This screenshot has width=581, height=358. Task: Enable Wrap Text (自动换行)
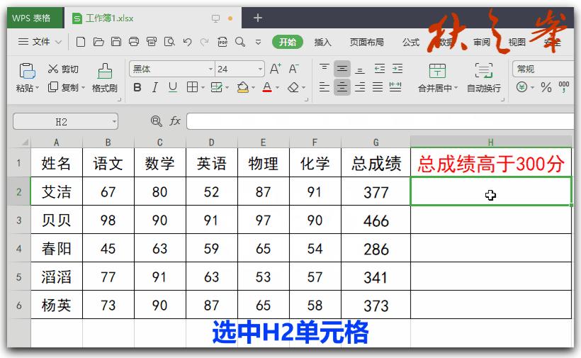pyautogui.click(x=483, y=78)
